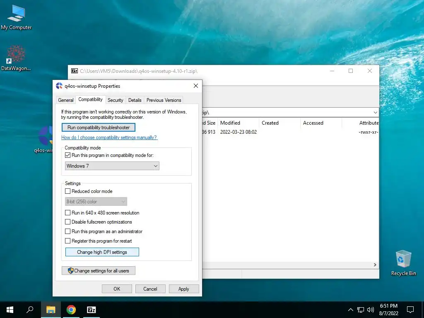The width and height of the screenshot is (424, 318).
Task: Minimize the 7-Zip window
Action: [x=332, y=71]
